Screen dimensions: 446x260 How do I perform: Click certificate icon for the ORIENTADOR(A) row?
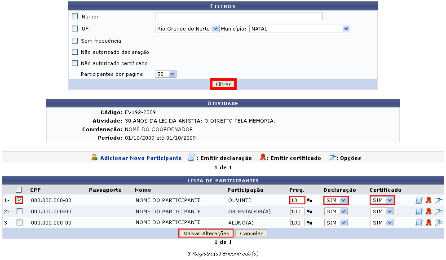coord(428,212)
